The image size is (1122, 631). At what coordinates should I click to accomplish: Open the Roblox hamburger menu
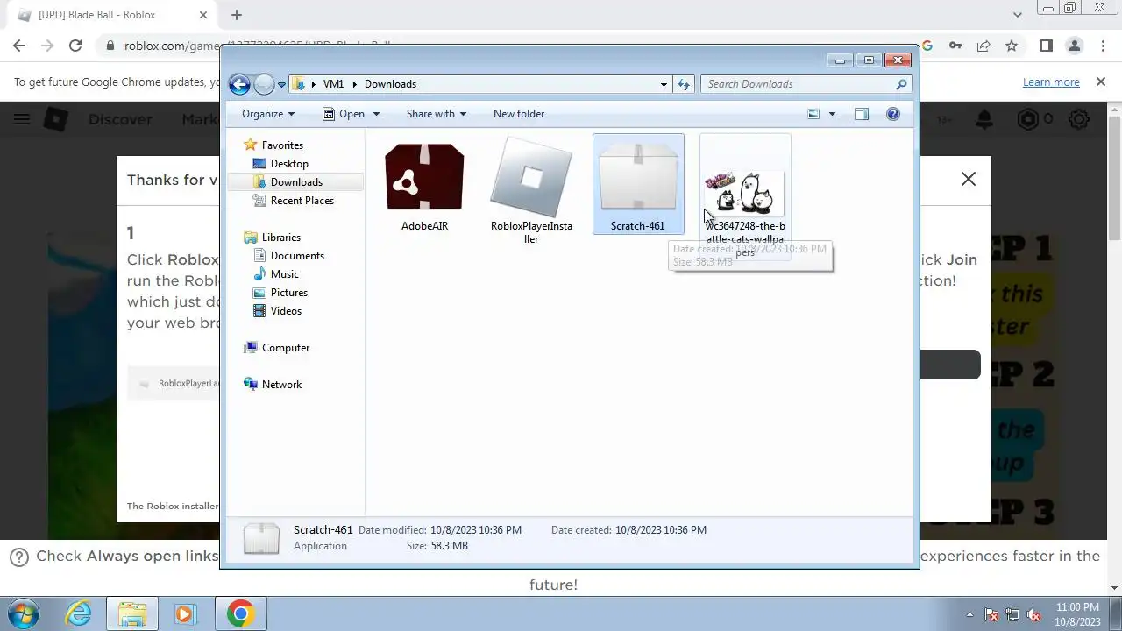click(22, 119)
